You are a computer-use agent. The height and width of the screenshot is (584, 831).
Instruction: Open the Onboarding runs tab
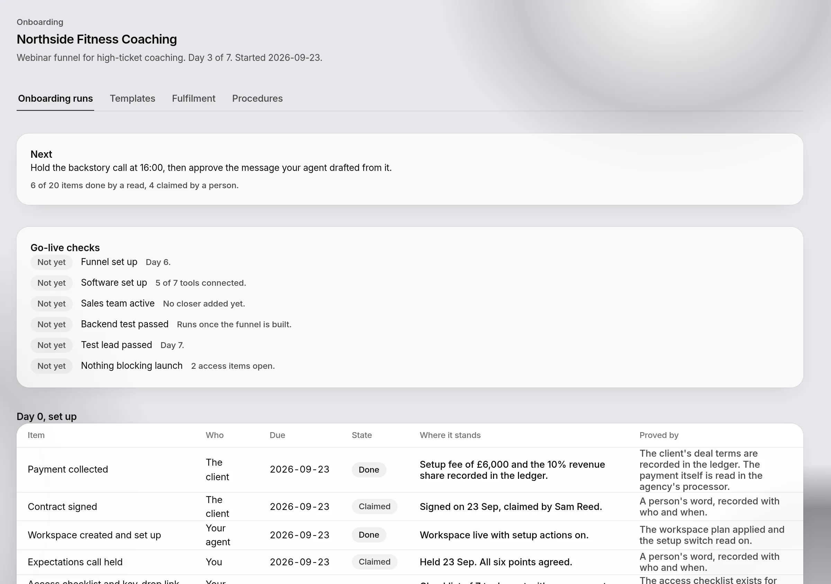tap(55, 98)
